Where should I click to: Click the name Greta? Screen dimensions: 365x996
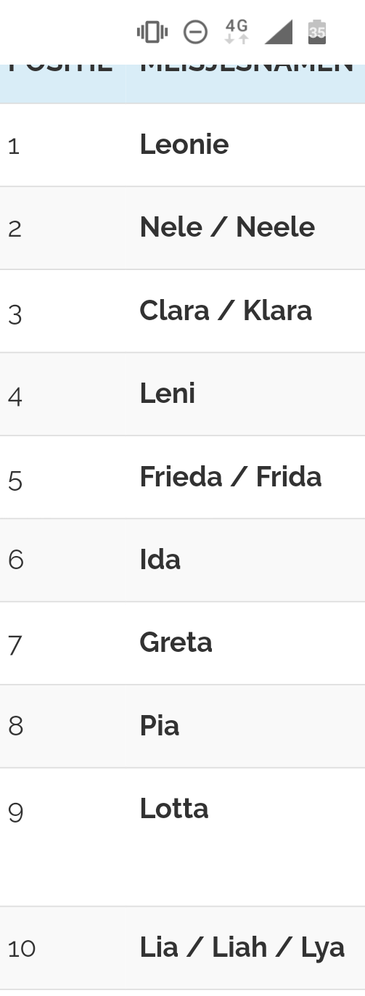click(176, 642)
